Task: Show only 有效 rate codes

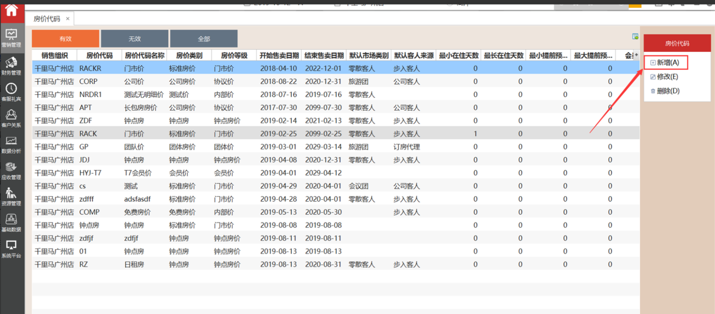Action: click(x=65, y=39)
